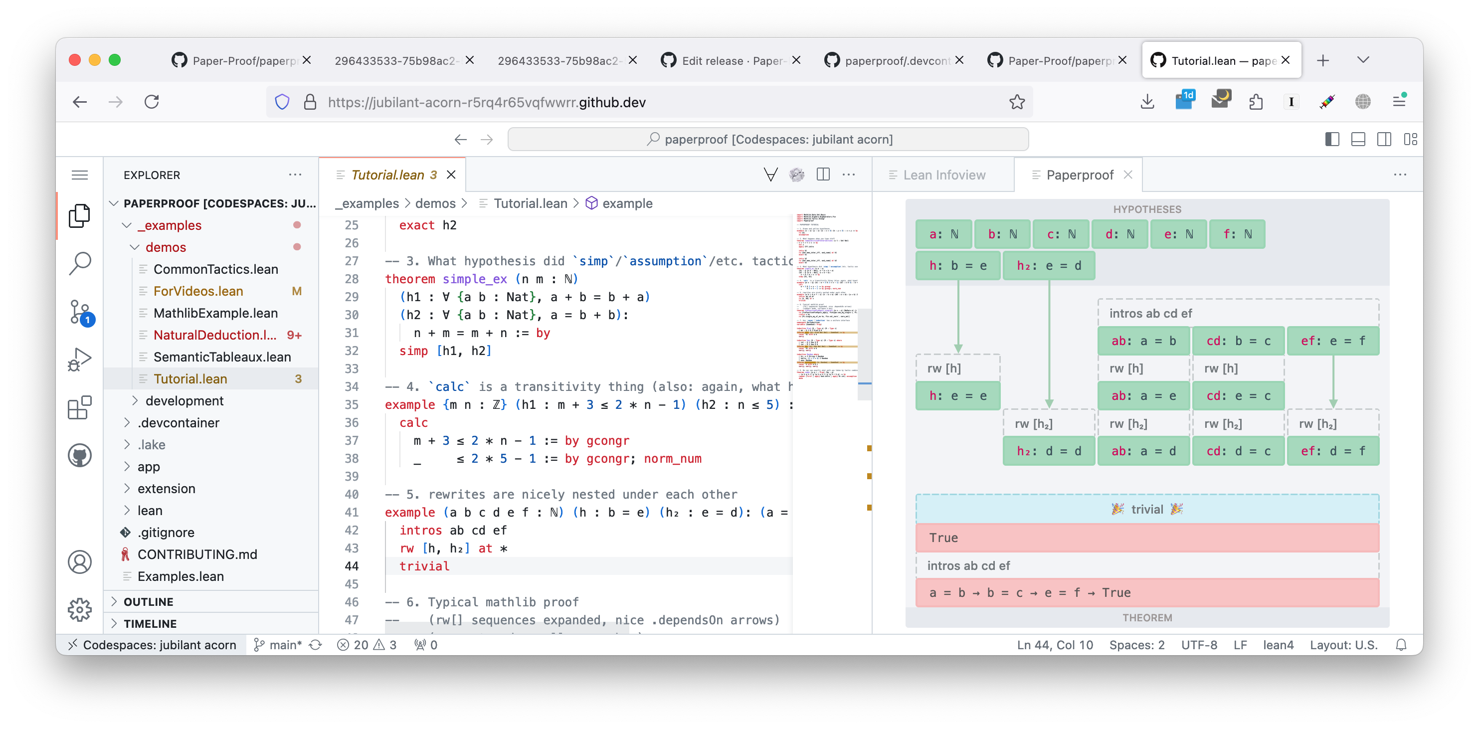The width and height of the screenshot is (1479, 729).
Task: Open the errors and warnings status item
Action: point(367,645)
